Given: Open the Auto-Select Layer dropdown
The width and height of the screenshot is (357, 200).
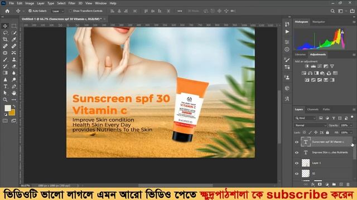Looking at the screenshot, I should click(x=58, y=11).
